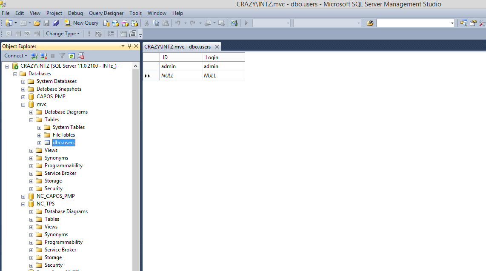Open the View menu
The height and width of the screenshot is (271, 486).
pyautogui.click(x=35, y=13)
